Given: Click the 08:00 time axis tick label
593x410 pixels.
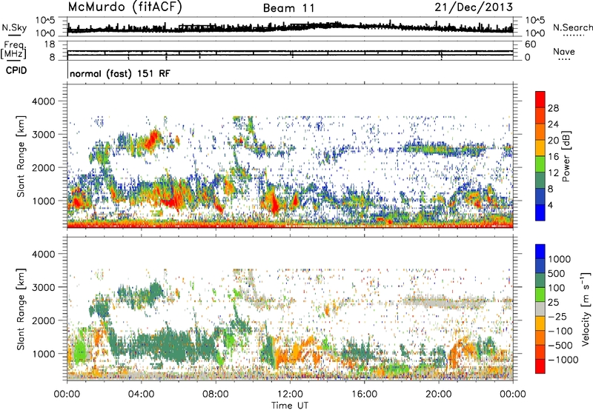Looking at the screenshot, I should coord(215,394).
